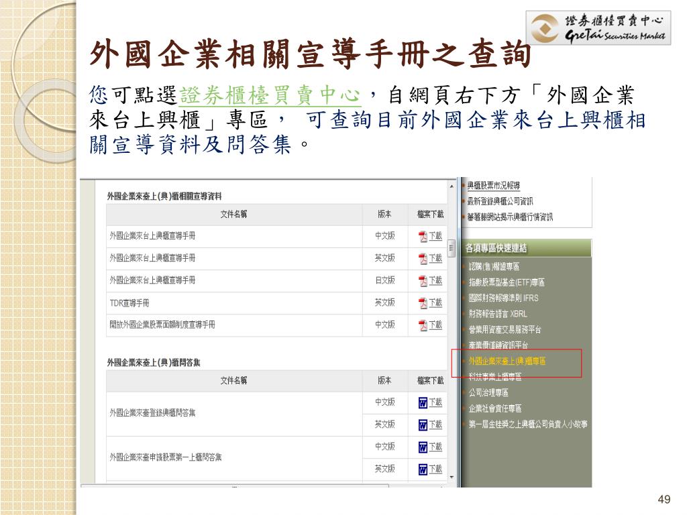Open 外國企業來臺上(興)櫃專區 quick link
This screenshot has width=687, height=515.
[x=507, y=361]
